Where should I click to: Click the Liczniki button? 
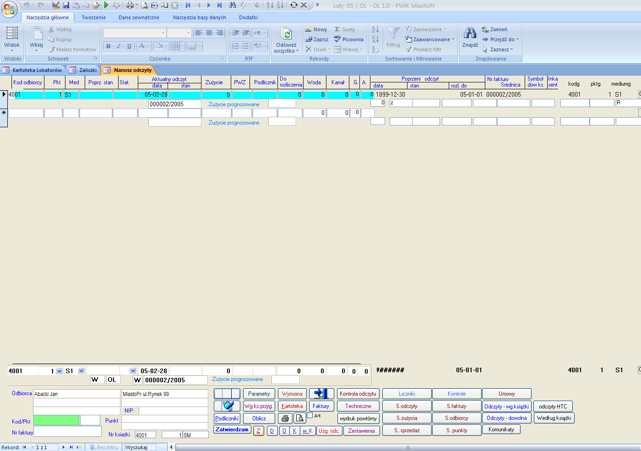tap(407, 394)
